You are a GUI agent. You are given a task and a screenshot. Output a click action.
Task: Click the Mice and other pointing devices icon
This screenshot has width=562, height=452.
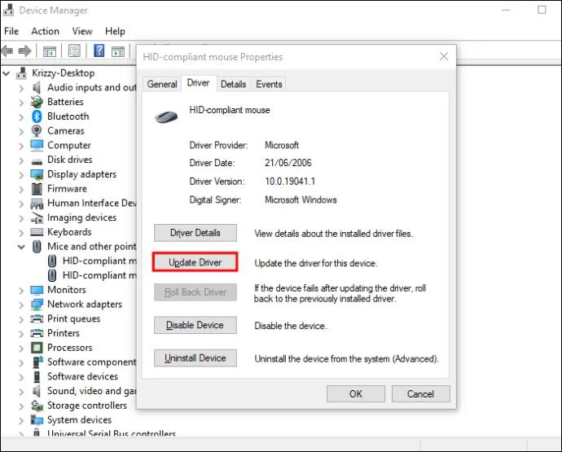[37, 246]
